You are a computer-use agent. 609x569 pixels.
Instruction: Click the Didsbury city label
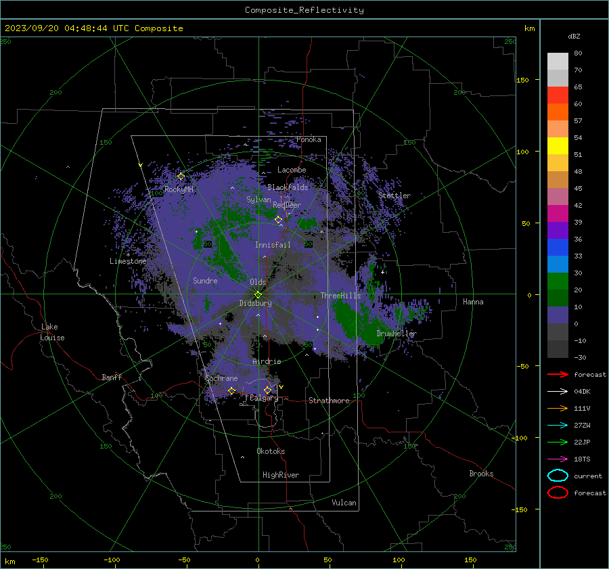tap(255, 303)
